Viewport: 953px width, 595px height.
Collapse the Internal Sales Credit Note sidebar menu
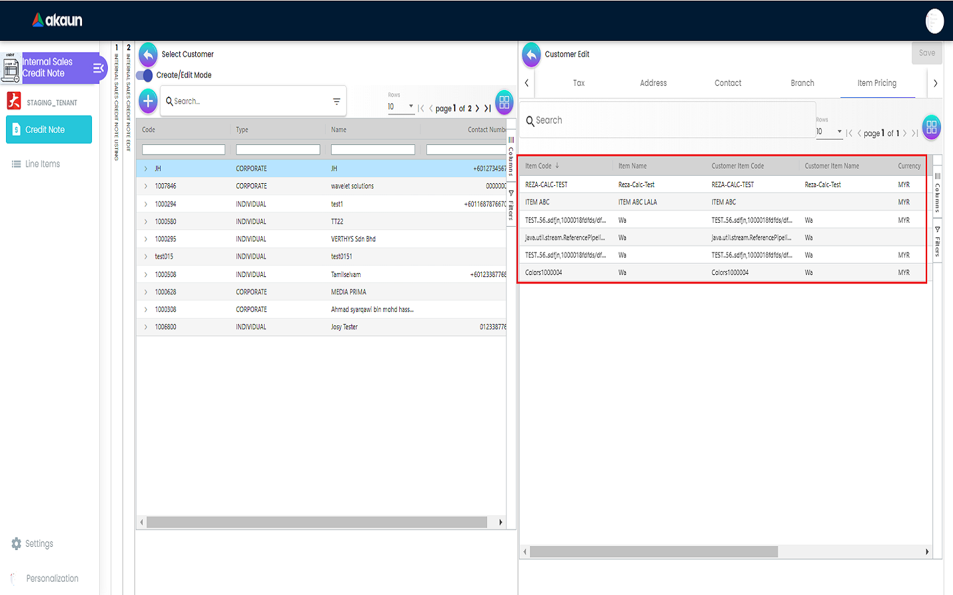tap(98, 68)
